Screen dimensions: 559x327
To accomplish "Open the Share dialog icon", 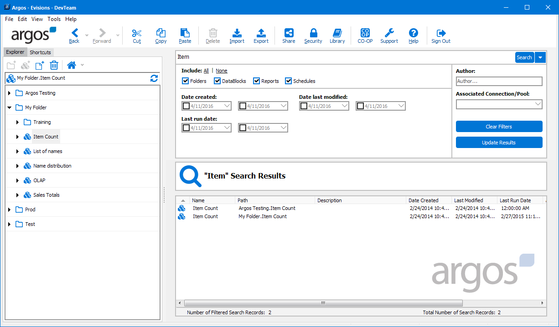I will [289, 33].
